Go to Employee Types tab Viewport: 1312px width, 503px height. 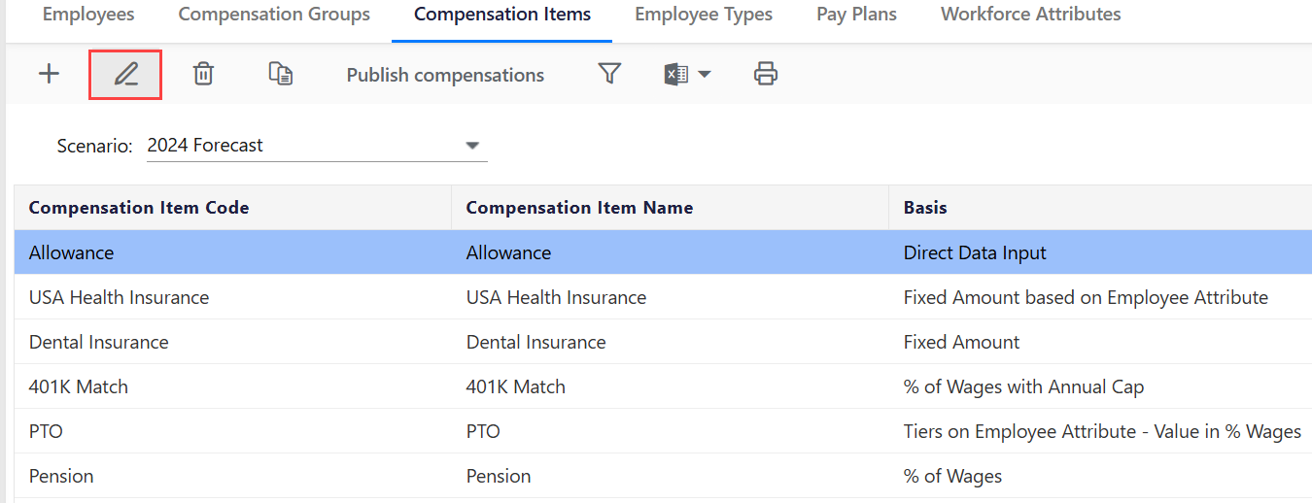704,15
